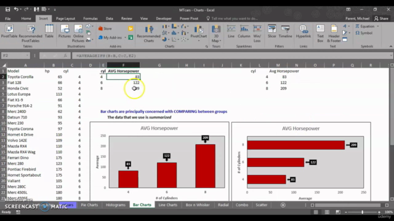
Task: Insert a 3D Map
Action: point(216,34)
